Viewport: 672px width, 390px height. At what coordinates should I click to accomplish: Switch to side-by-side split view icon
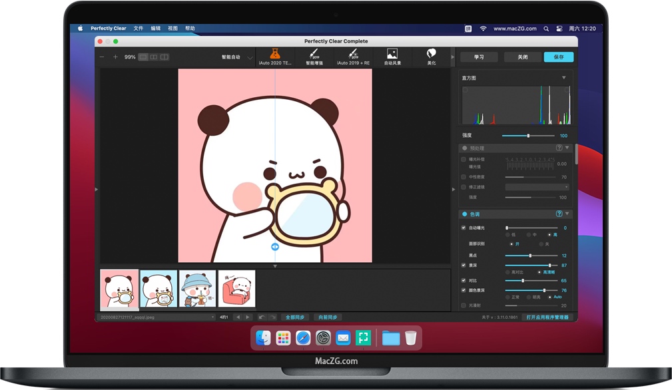click(x=153, y=57)
